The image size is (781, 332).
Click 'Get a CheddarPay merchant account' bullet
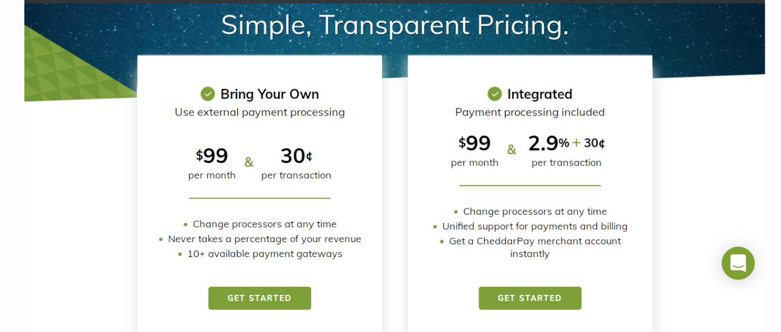pyautogui.click(x=535, y=247)
